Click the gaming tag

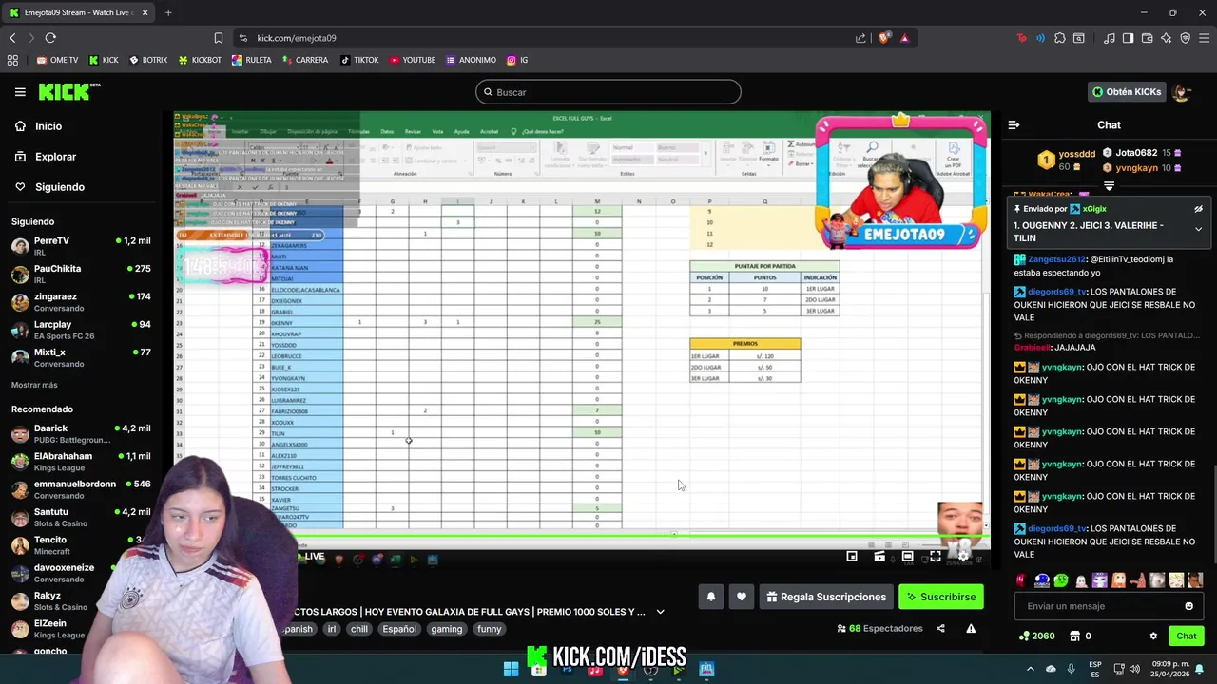click(446, 629)
